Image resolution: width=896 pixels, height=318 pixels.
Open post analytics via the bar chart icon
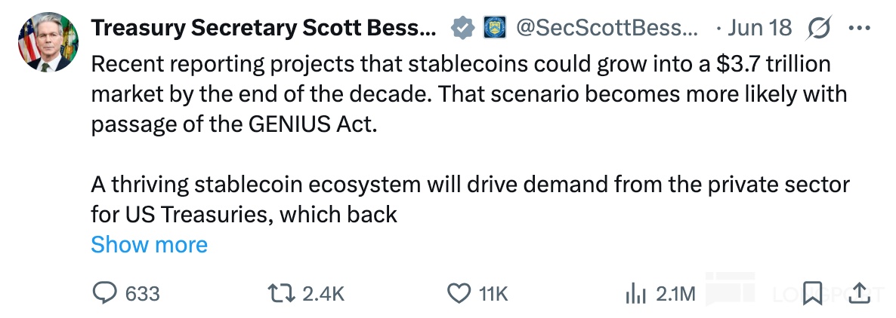tap(635, 293)
